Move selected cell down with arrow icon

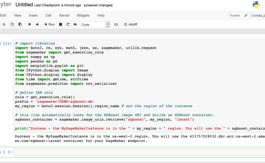pyautogui.click(x=38, y=24)
